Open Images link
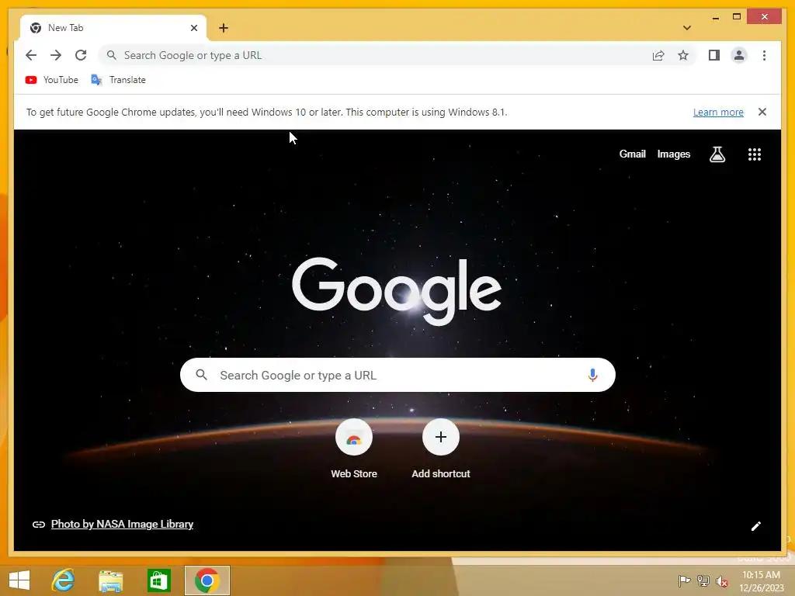 [673, 154]
